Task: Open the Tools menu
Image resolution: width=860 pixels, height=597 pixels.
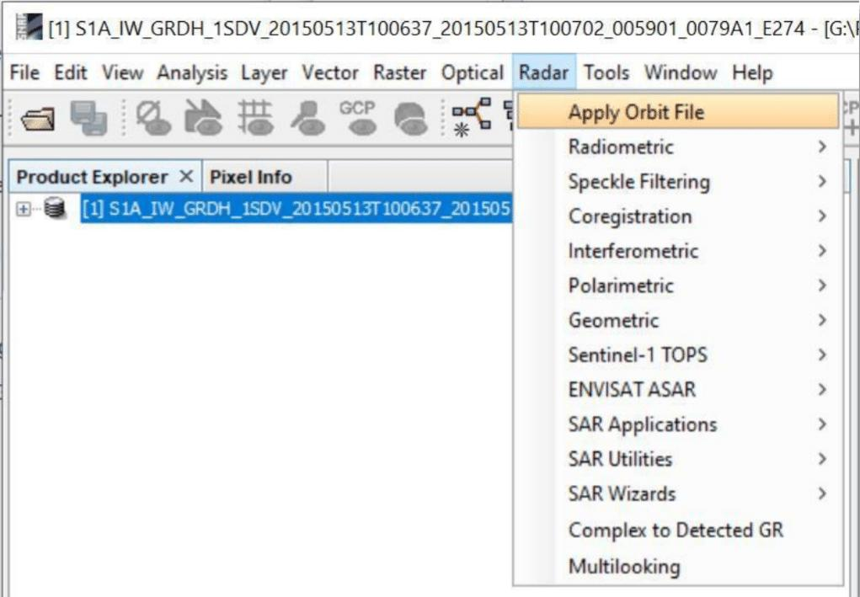Action: click(606, 72)
